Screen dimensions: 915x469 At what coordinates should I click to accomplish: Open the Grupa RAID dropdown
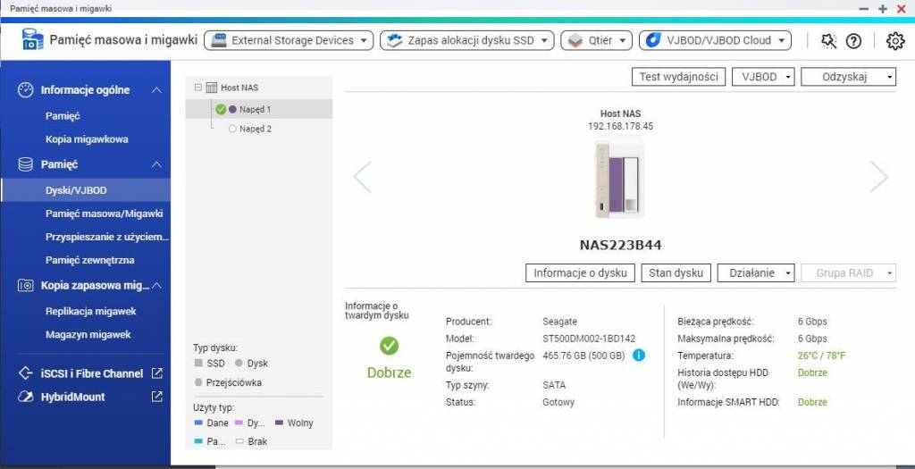click(849, 273)
